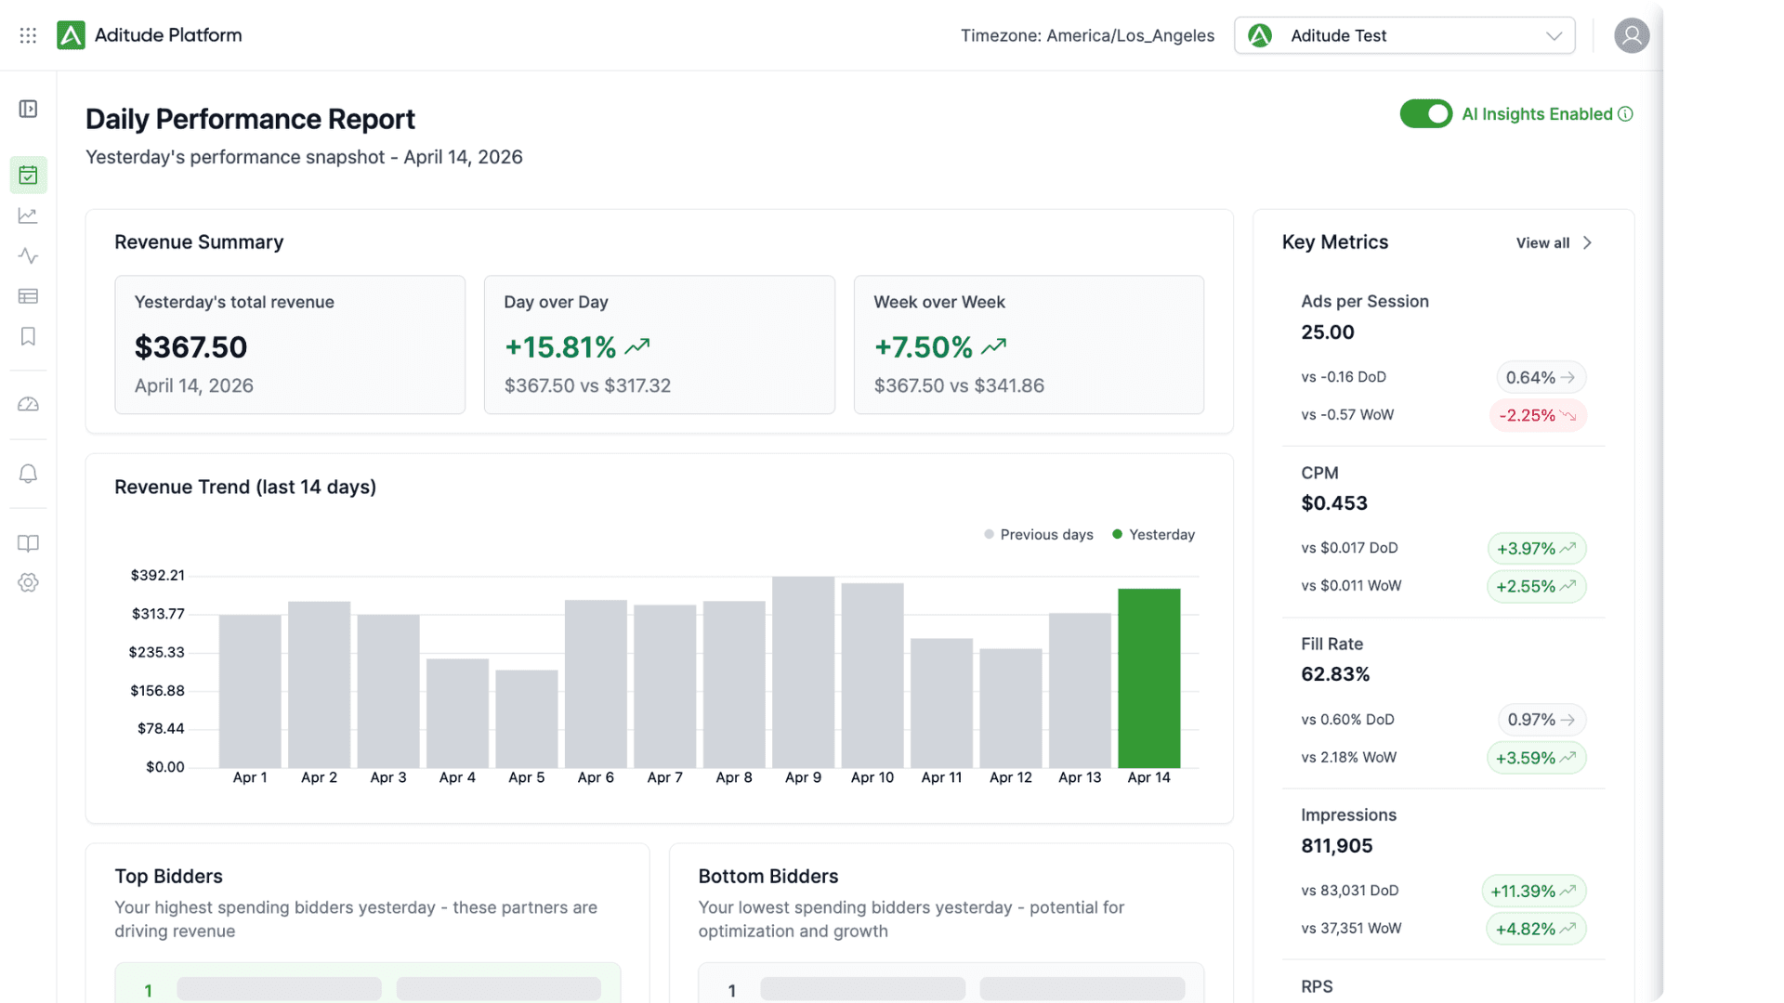
Task: Click the green Apr 14 revenue bar
Action: (x=1148, y=678)
